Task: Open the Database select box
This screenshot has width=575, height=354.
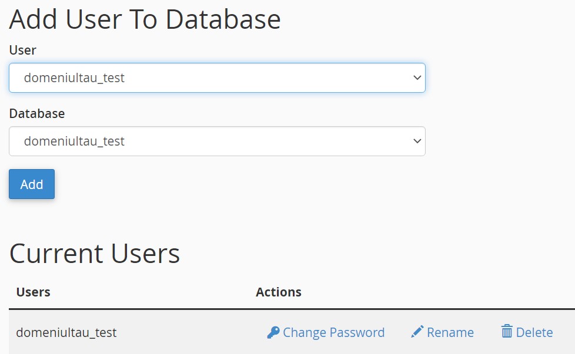Action: point(217,141)
